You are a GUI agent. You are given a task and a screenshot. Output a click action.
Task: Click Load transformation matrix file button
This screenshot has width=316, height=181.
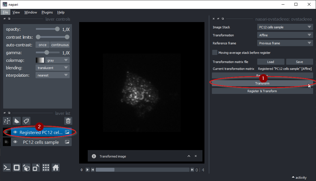(270, 62)
